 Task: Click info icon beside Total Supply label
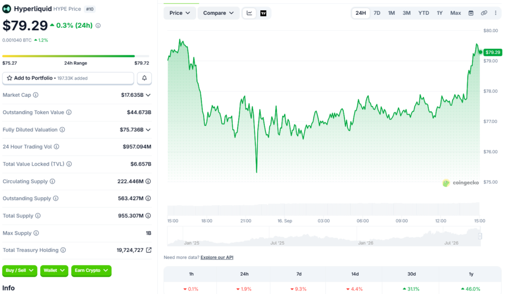38,215
